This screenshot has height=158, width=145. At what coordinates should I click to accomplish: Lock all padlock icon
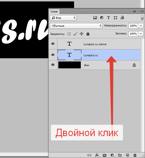pyautogui.click(x=88, y=34)
